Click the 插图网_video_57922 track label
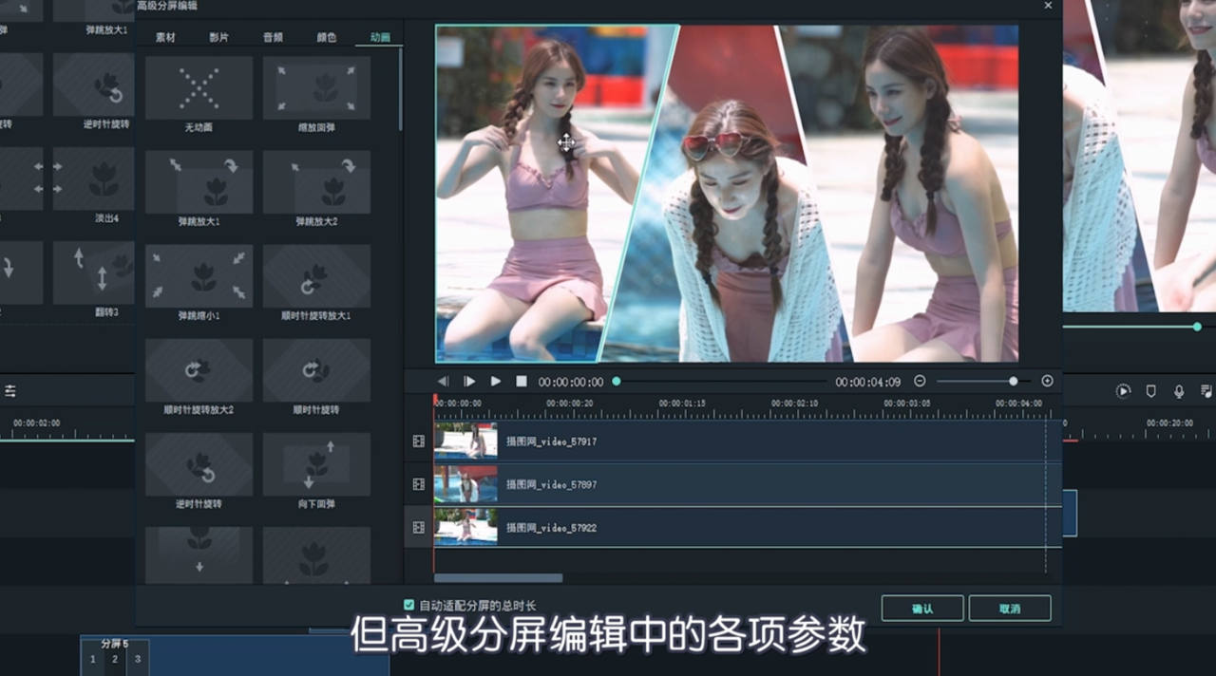The image size is (1216, 676). tap(551, 528)
